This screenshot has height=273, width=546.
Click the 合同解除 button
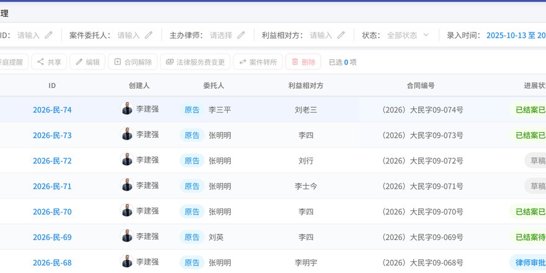click(x=133, y=62)
